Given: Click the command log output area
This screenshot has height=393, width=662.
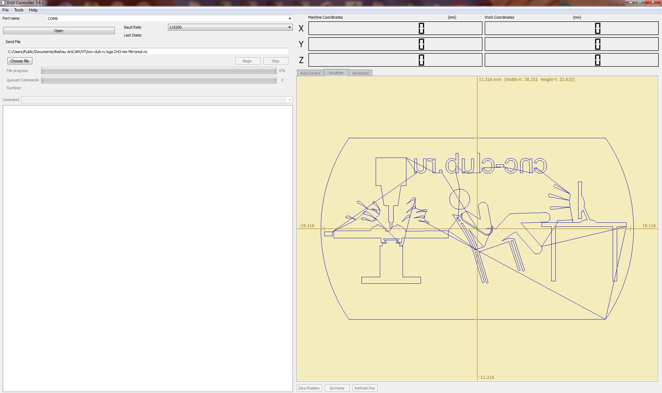Looking at the screenshot, I should [148, 248].
